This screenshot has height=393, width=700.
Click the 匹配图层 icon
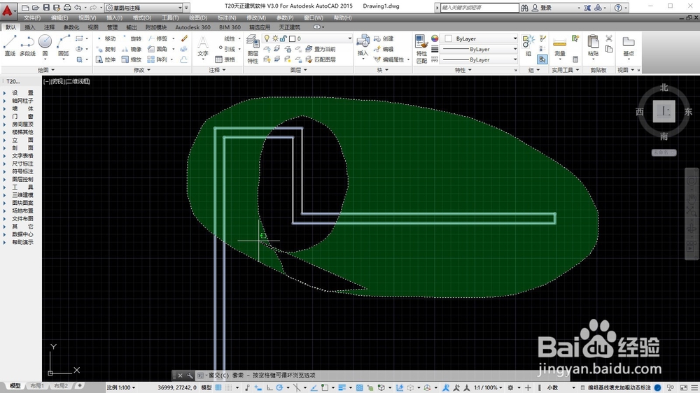pyautogui.click(x=321, y=59)
